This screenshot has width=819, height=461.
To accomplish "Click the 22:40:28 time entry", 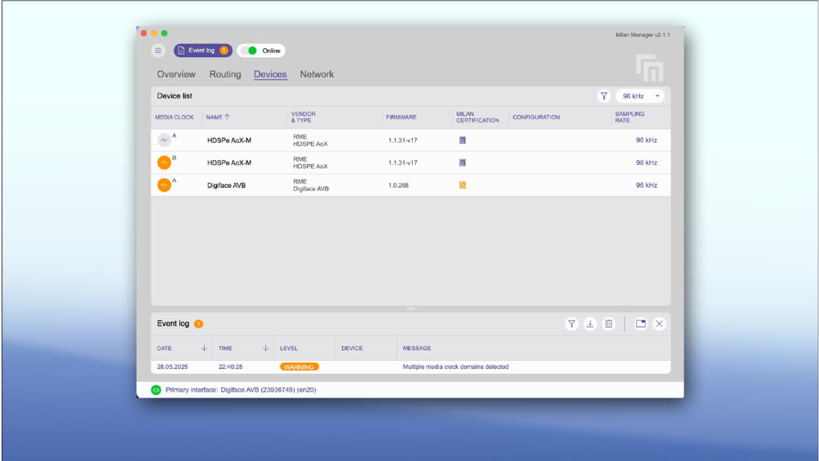I will 231,367.
